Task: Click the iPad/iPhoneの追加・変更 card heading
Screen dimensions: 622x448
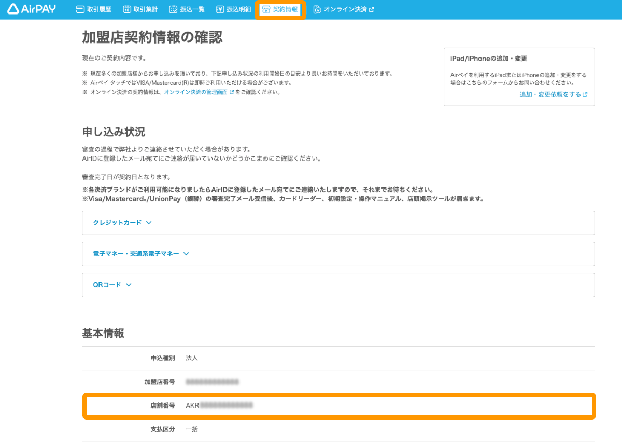Action: [489, 59]
